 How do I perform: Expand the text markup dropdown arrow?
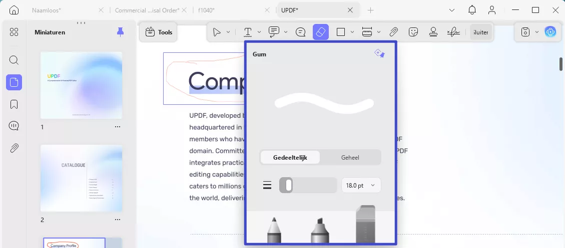(x=259, y=32)
